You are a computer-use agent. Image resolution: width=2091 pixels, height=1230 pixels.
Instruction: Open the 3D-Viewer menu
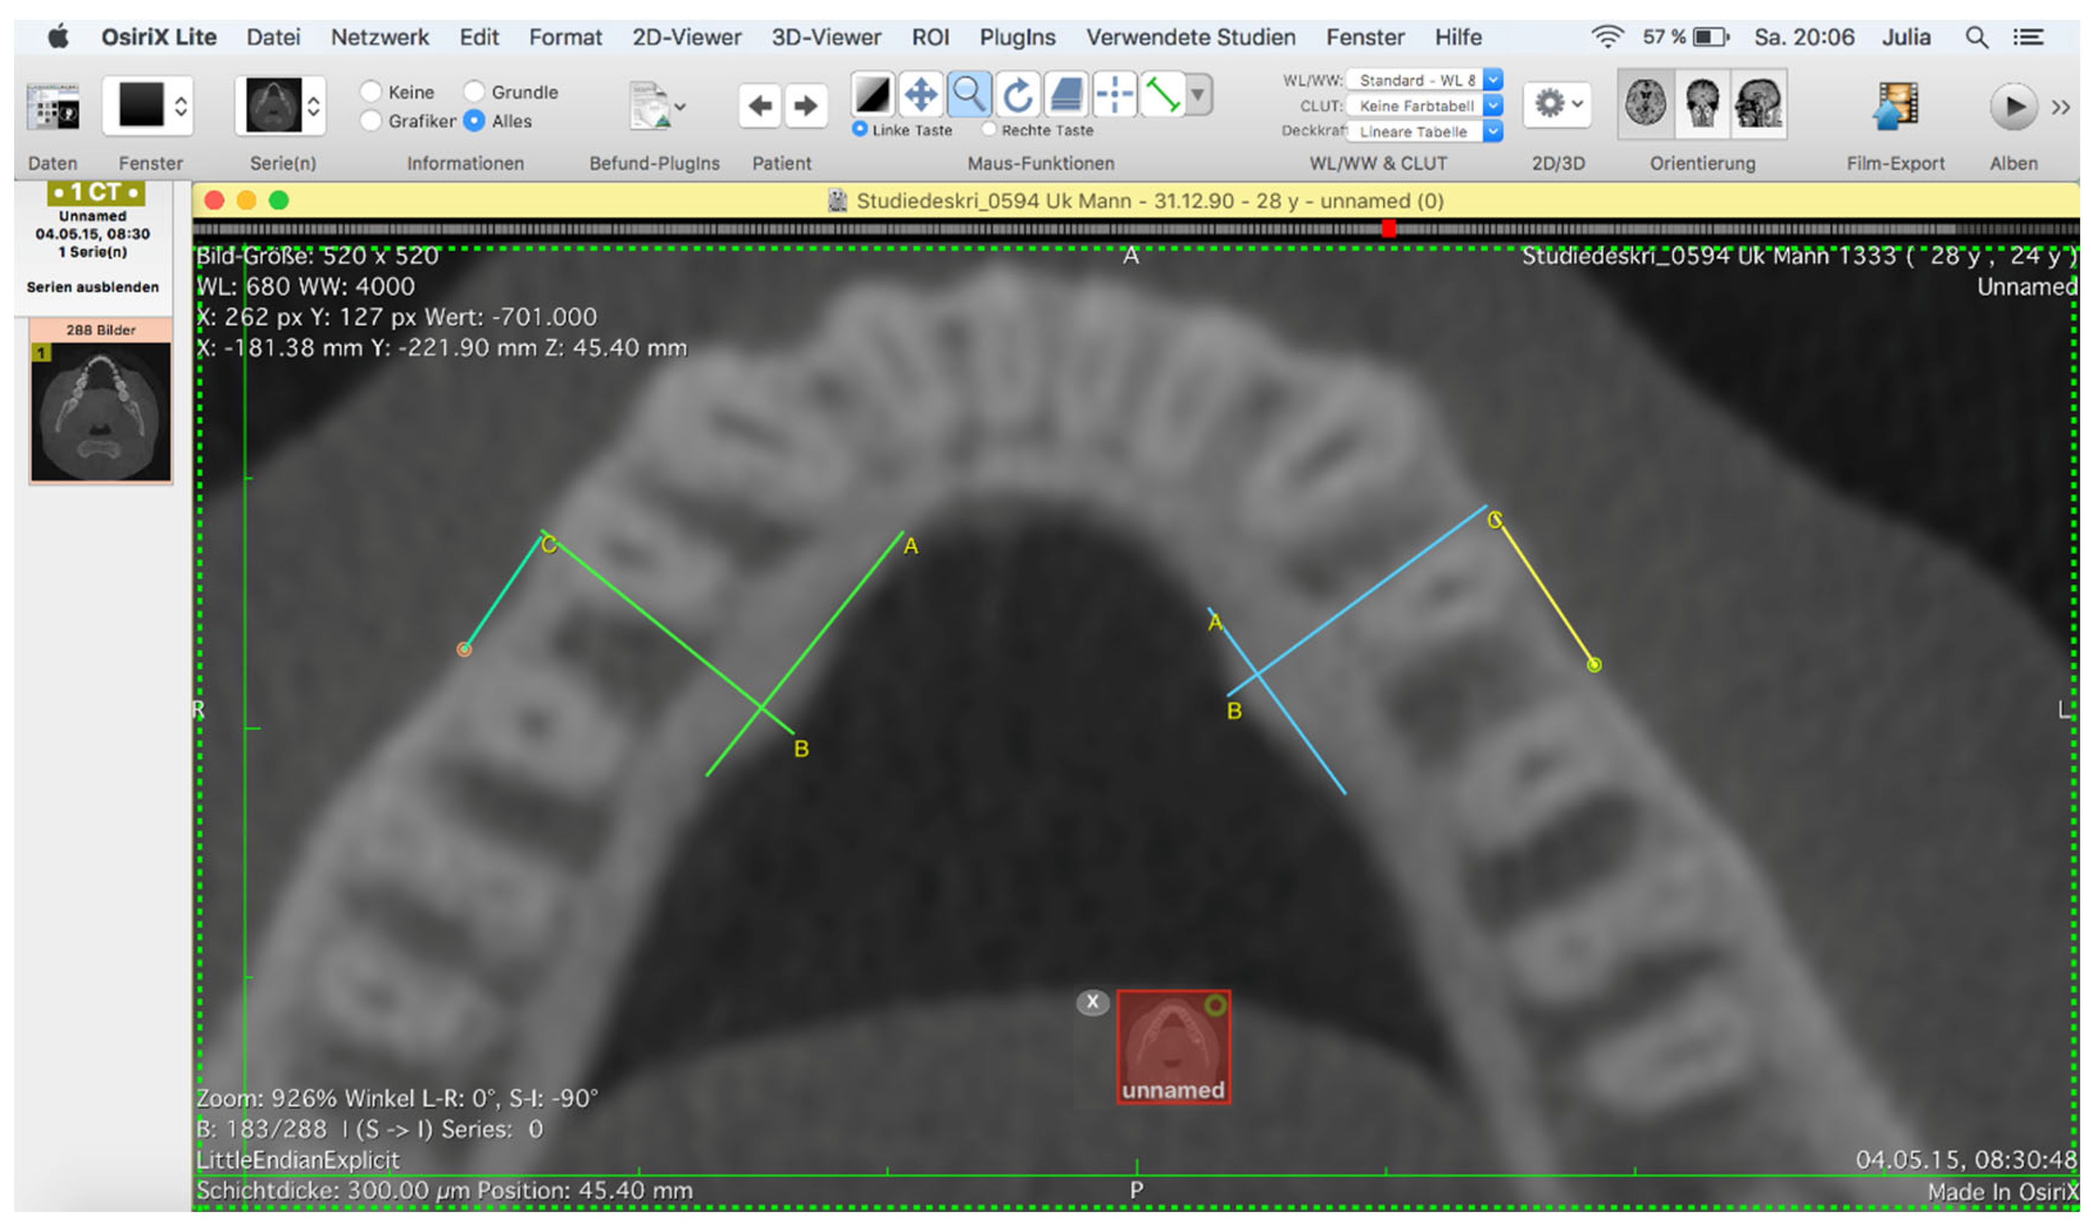[826, 38]
